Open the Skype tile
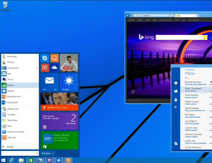The height and width of the screenshot is (163, 212). (45, 58)
